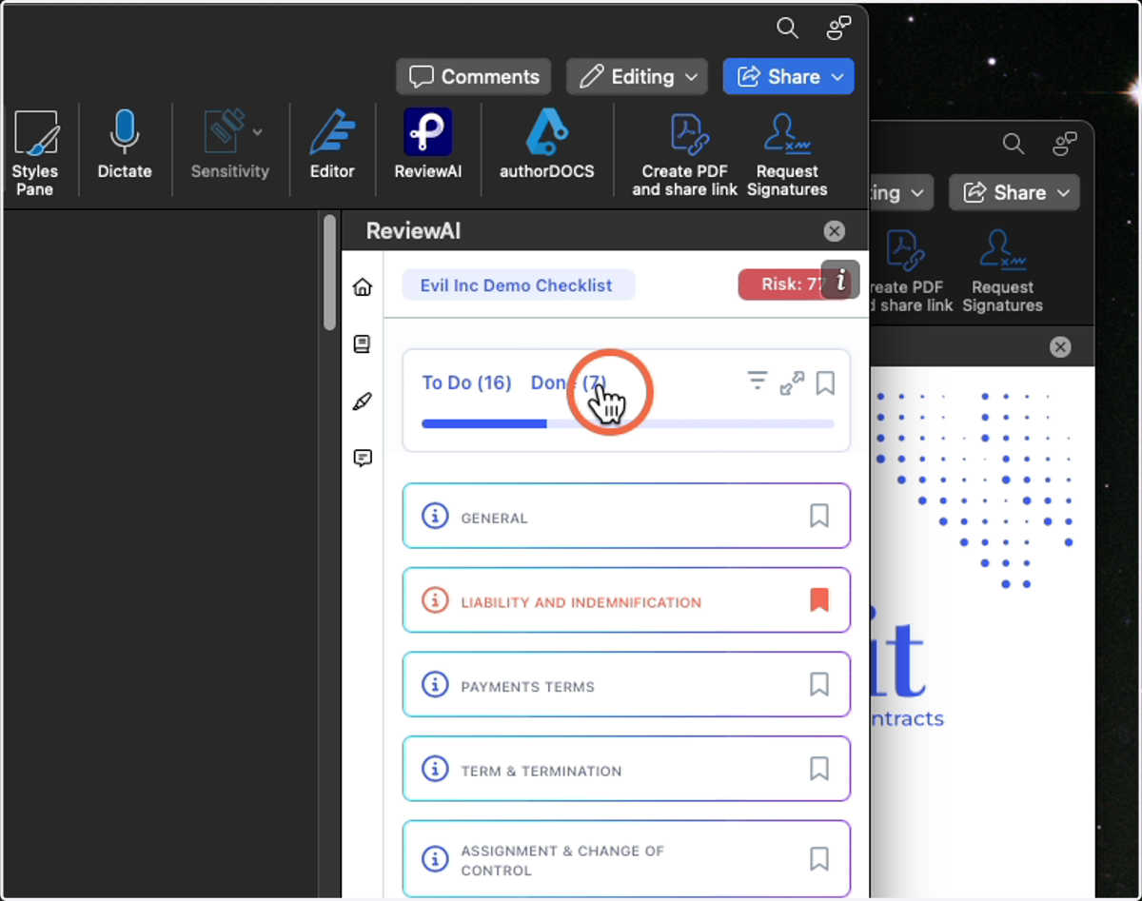The image size is (1142, 901).
Task: Launch the Editor tool
Action: [x=332, y=145]
